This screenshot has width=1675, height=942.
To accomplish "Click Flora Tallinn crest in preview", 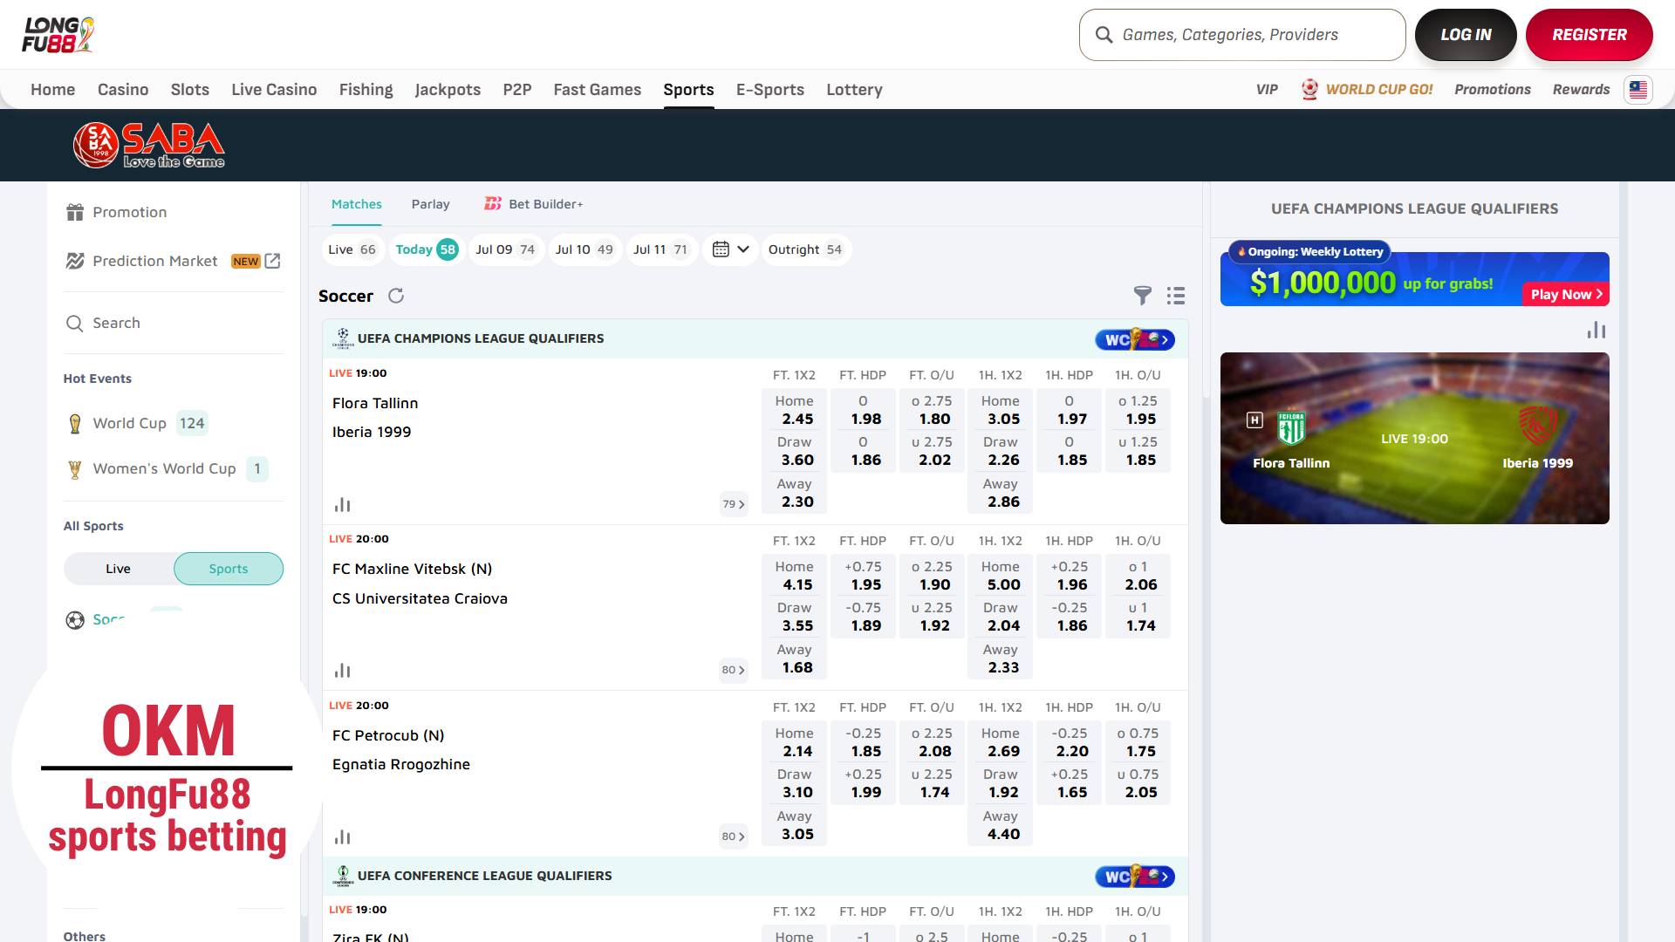I will pyautogui.click(x=1291, y=428).
